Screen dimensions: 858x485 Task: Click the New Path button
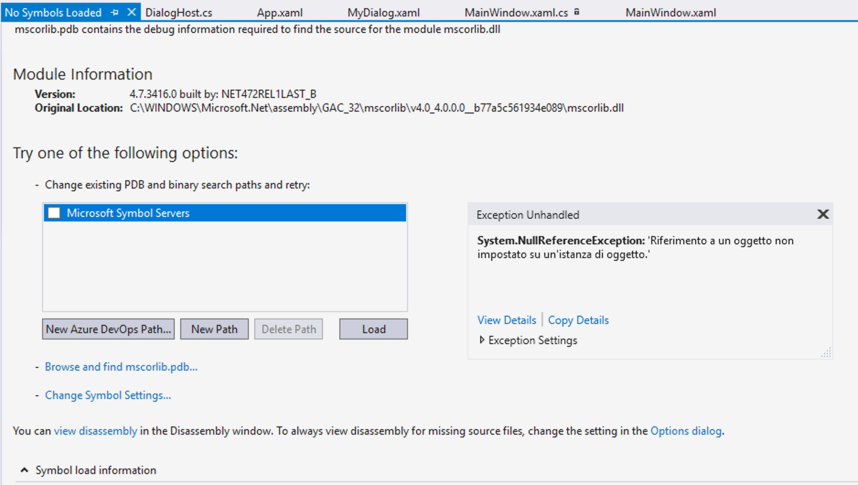[214, 329]
